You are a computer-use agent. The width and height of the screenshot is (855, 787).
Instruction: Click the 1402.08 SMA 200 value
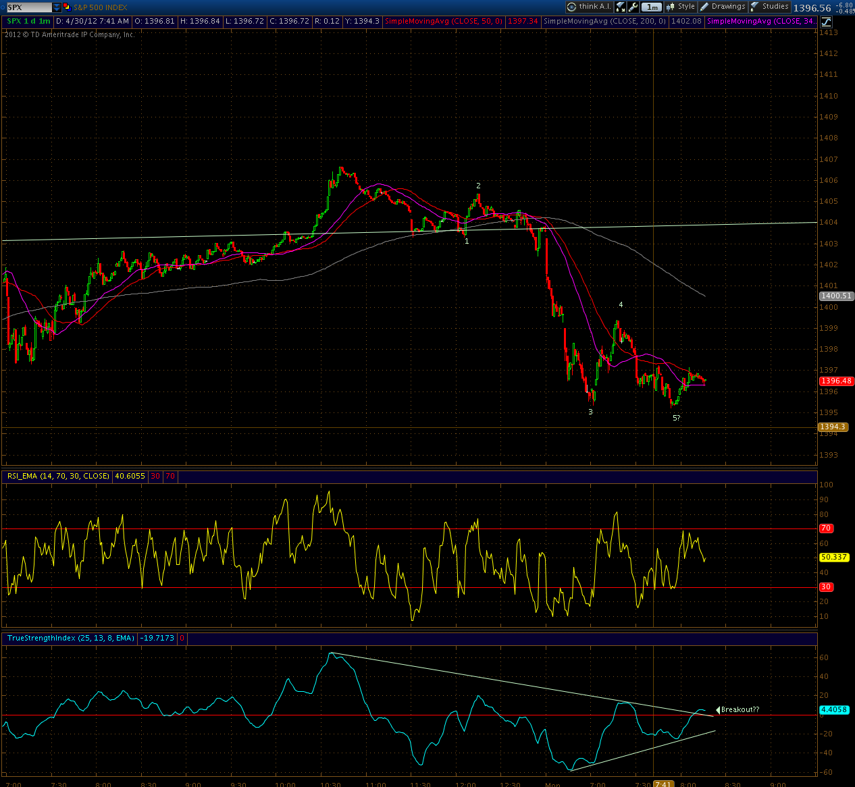[686, 21]
